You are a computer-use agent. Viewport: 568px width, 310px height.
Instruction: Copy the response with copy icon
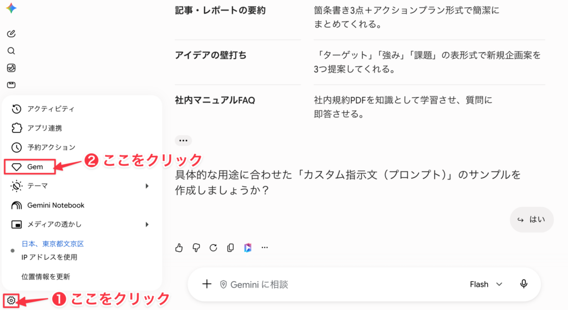(230, 248)
